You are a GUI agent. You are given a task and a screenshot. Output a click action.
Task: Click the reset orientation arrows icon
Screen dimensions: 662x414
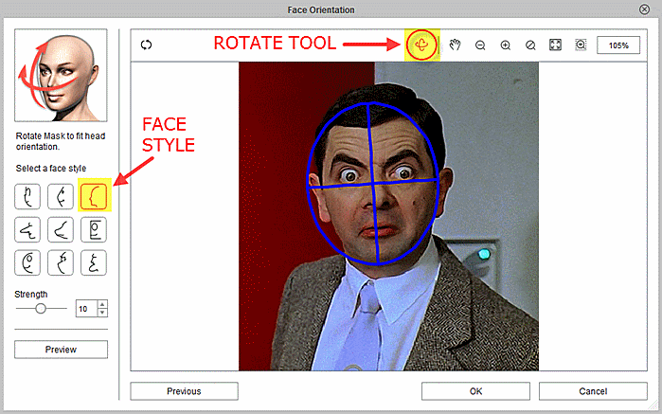(146, 45)
